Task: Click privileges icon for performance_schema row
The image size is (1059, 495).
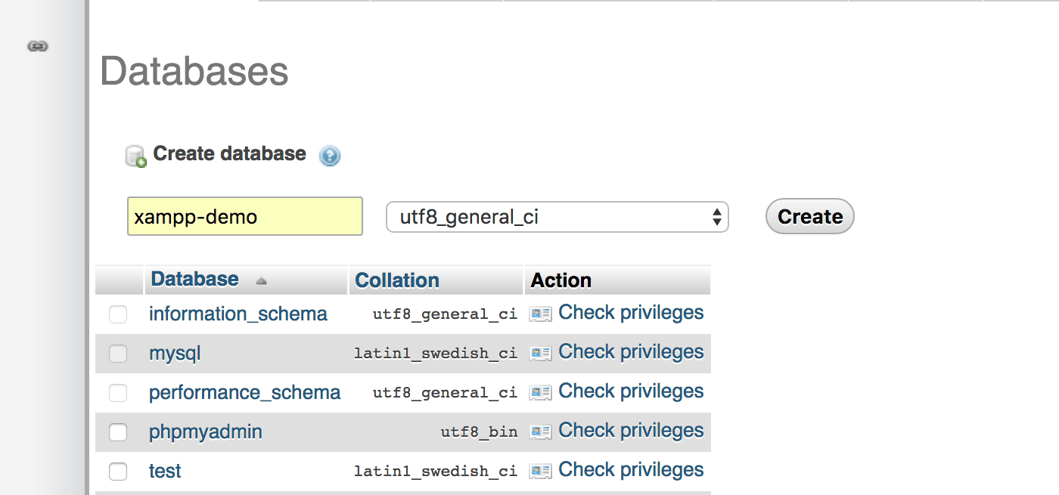Action: click(540, 392)
